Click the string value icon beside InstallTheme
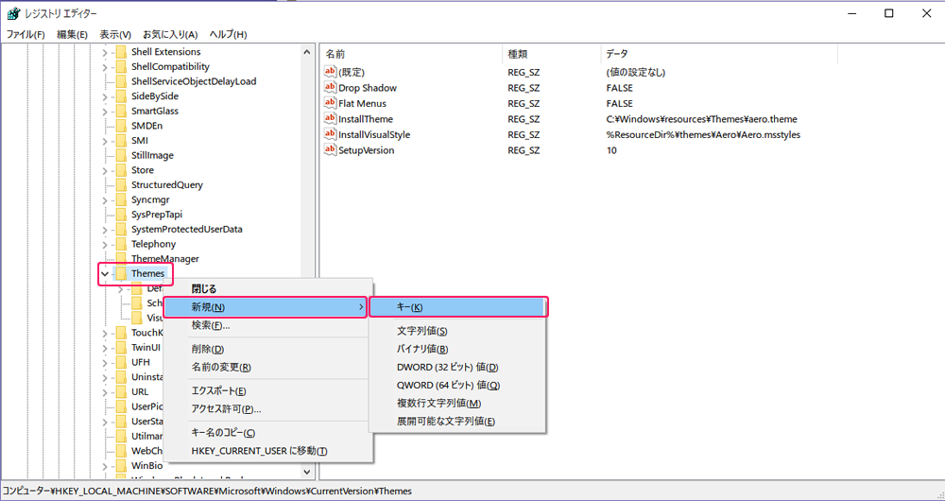945x501 pixels. [x=330, y=119]
